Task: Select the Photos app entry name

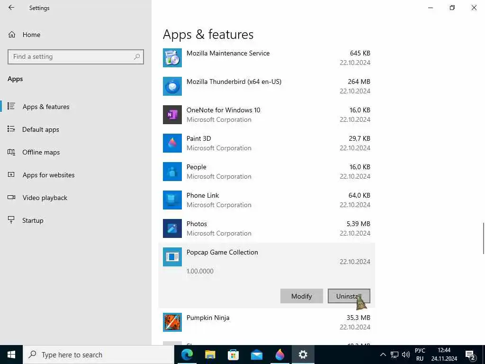Action: (x=197, y=224)
